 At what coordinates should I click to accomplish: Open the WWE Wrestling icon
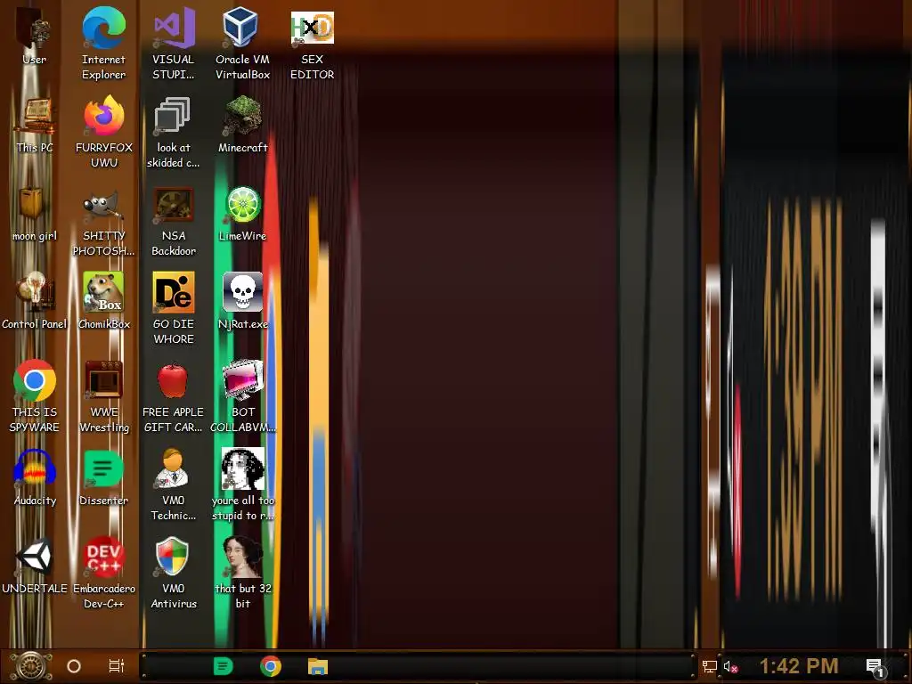pyautogui.click(x=104, y=396)
